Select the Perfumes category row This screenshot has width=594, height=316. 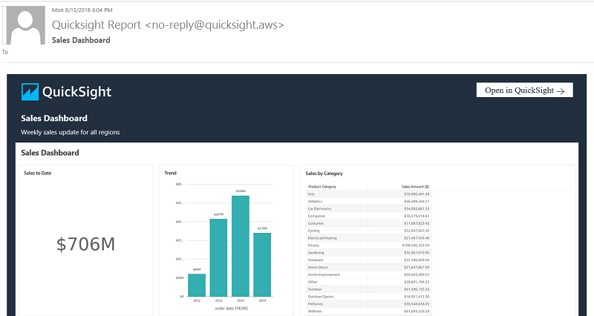click(x=368, y=304)
